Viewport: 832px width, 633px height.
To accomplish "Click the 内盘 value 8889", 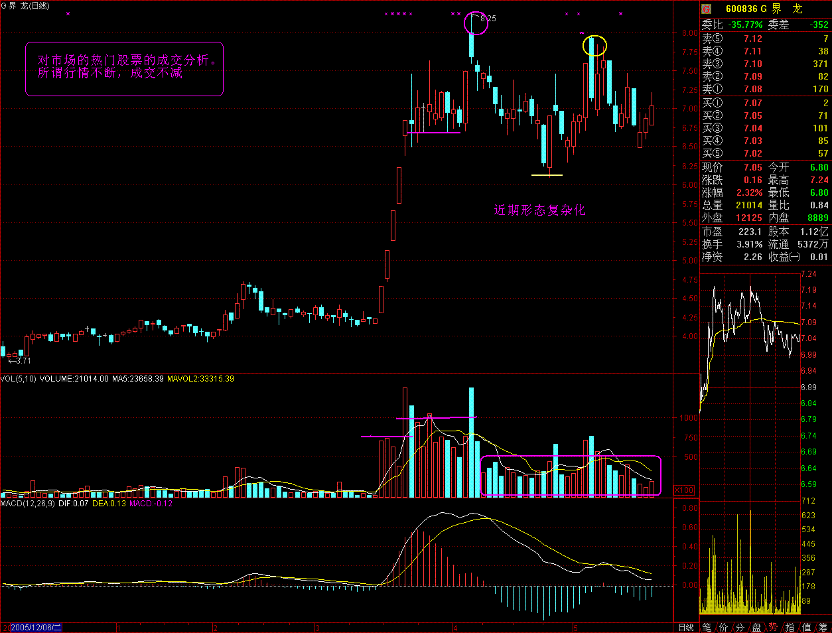I will pyautogui.click(x=818, y=218).
